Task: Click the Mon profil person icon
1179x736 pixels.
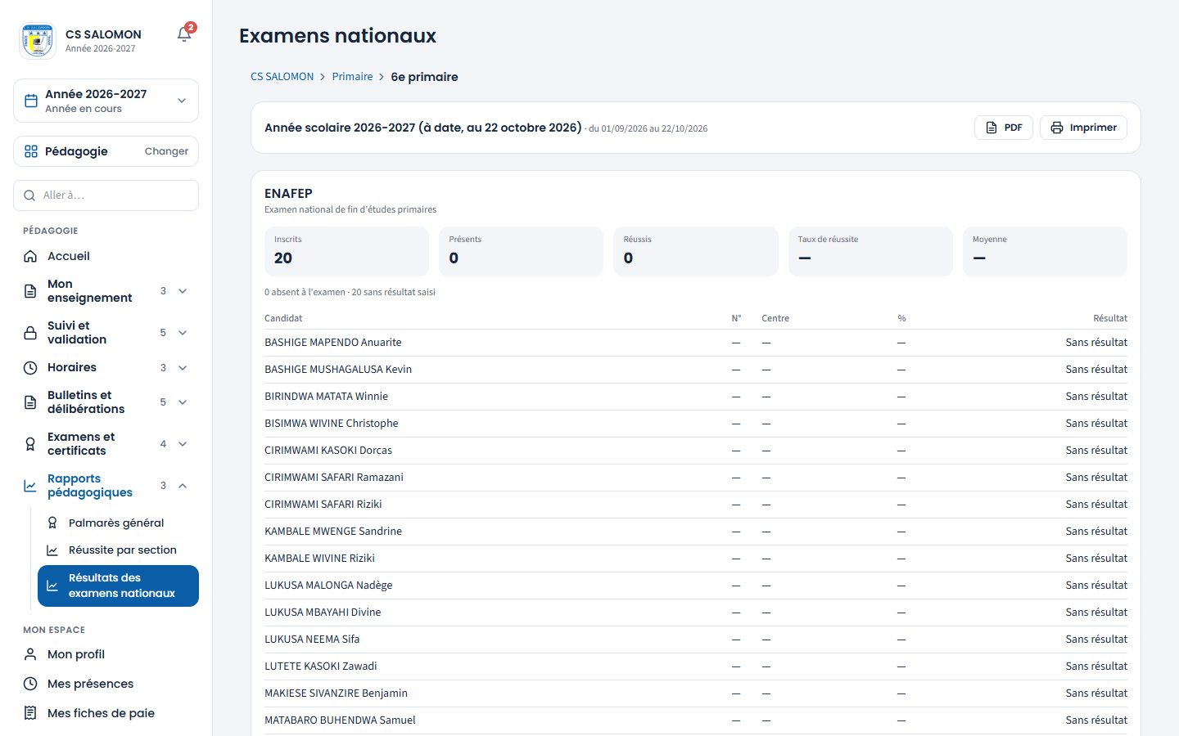Action: pos(30,654)
